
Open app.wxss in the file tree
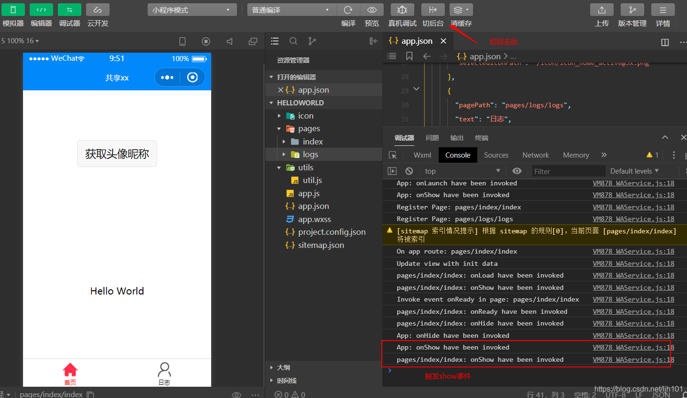point(315,219)
